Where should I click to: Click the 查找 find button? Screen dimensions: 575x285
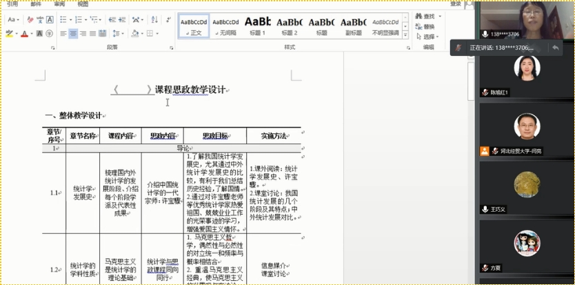pyautogui.click(x=428, y=16)
